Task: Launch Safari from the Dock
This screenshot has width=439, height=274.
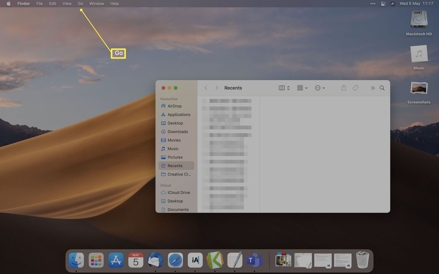Action: pyautogui.click(x=175, y=260)
